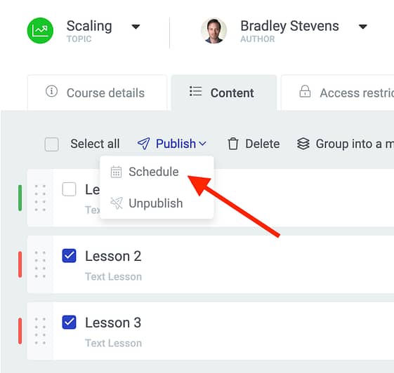Click the info icon on Course details
Image resolution: width=394 pixels, height=373 pixels.
[51, 91]
